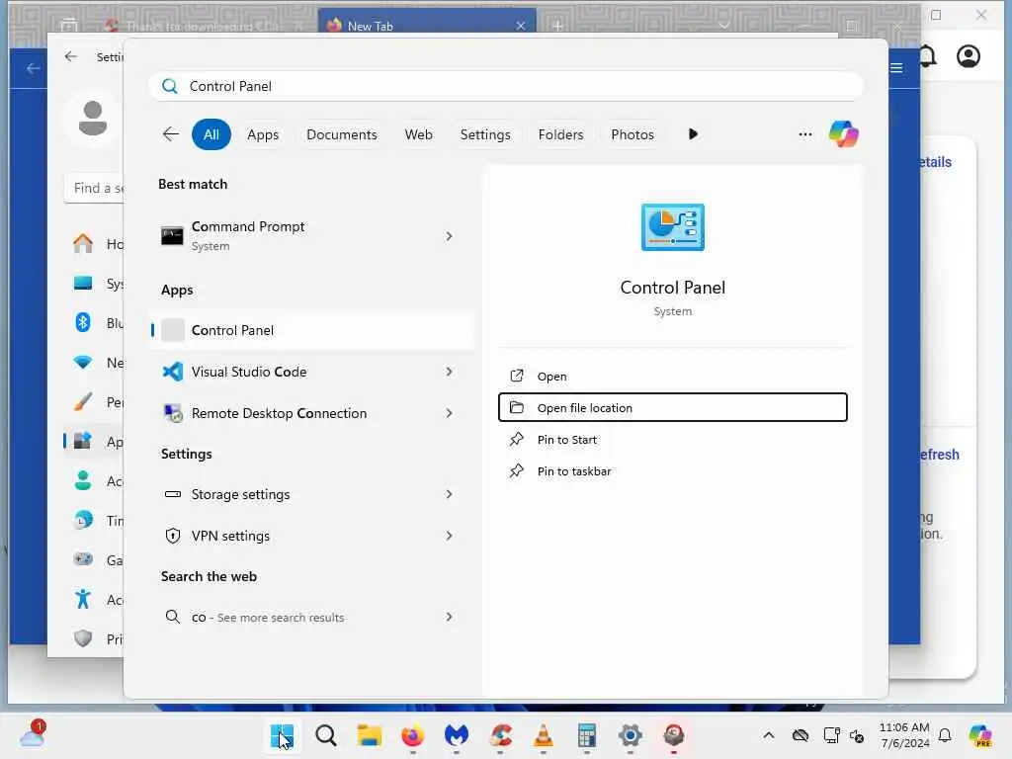Open the three-dots options in search panel
Screen dimensions: 1012x759
click(804, 134)
